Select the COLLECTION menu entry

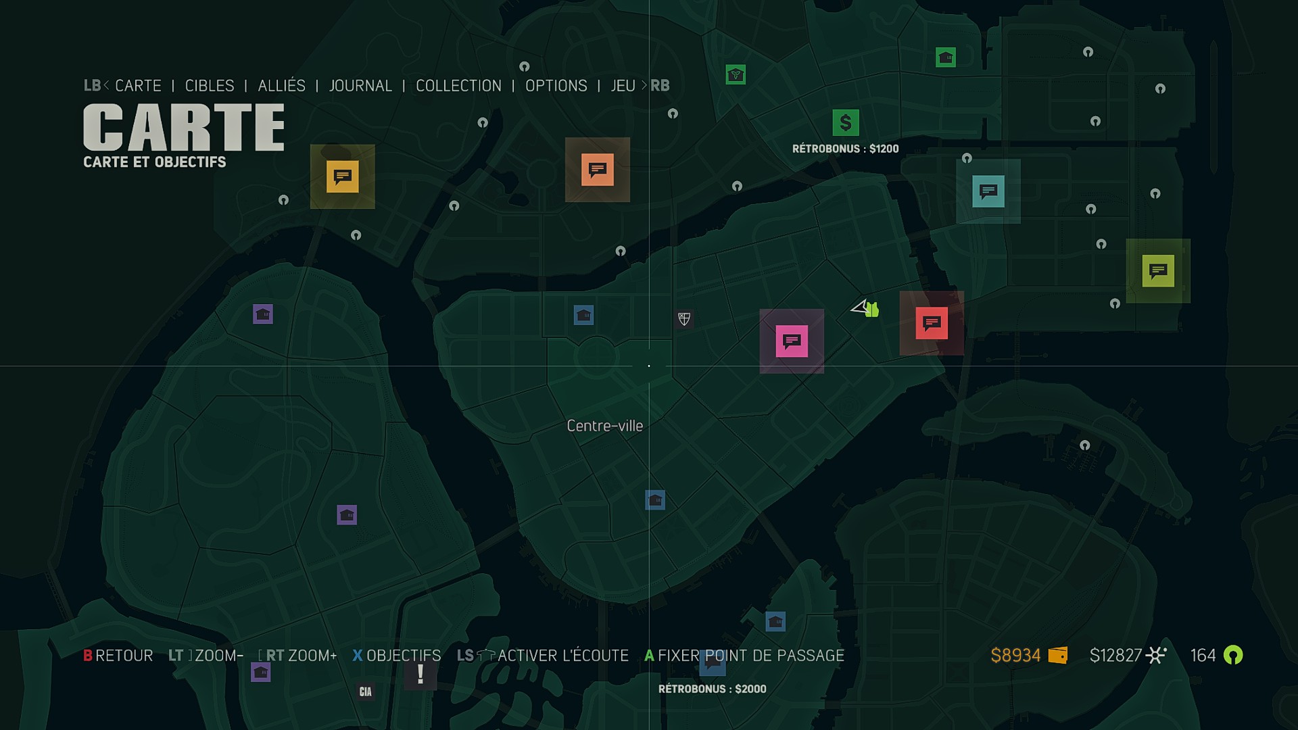pyautogui.click(x=458, y=86)
